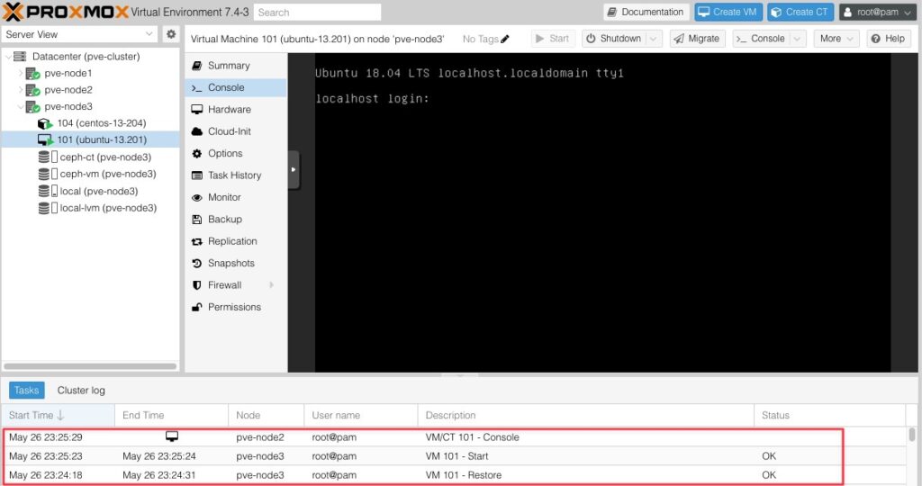The height and width of the screenshot is (486, 922).
Task: Click the tree panel horizontal scrollbar
Action: click(x=90, y=366)
